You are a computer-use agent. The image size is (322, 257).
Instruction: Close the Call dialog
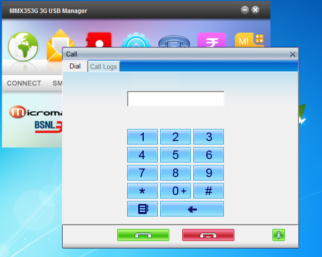(x=292, y=54)
